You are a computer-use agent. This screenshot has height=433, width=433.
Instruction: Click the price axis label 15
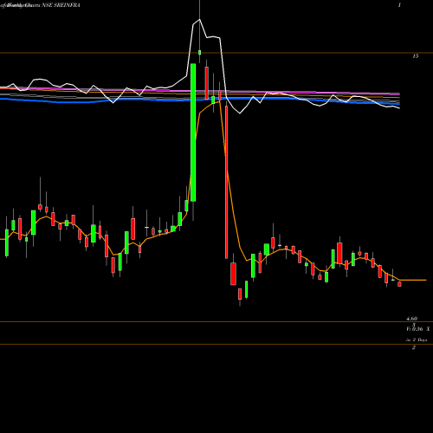tap(415, 56)
